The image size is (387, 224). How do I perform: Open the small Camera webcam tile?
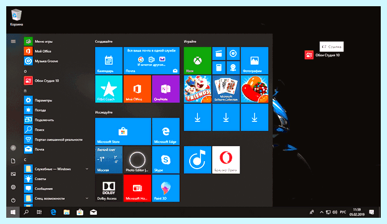[233, 68]
